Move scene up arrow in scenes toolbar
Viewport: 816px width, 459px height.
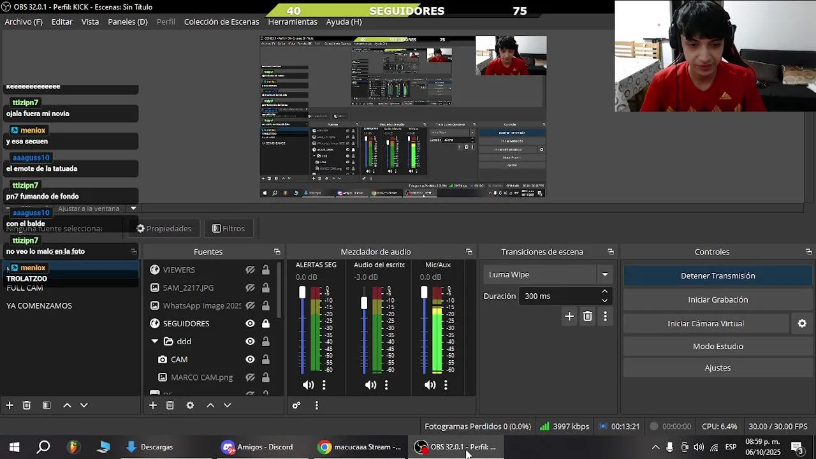[x=67, y=405]
